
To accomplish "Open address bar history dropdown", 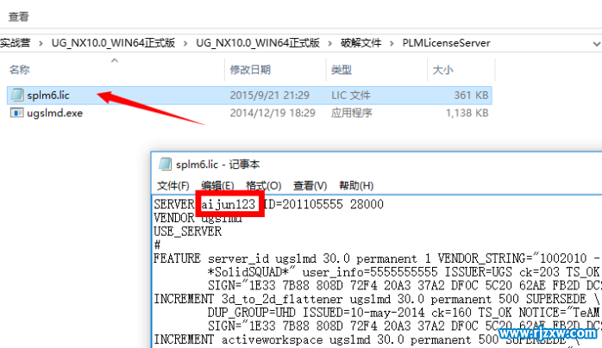I will click(596, 44).
